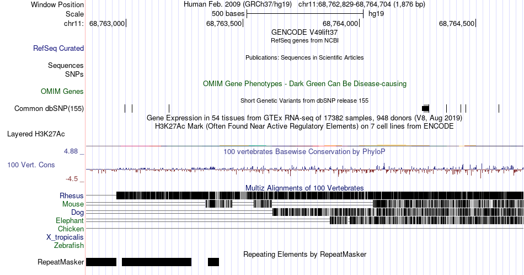Click the OMIM Genes track label
This screenshot has width=524, height=275.
pyautogui.click(x=62, y=91)
